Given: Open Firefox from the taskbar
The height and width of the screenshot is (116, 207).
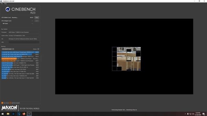Looking at the screenshot, I should tap(24, 114).
